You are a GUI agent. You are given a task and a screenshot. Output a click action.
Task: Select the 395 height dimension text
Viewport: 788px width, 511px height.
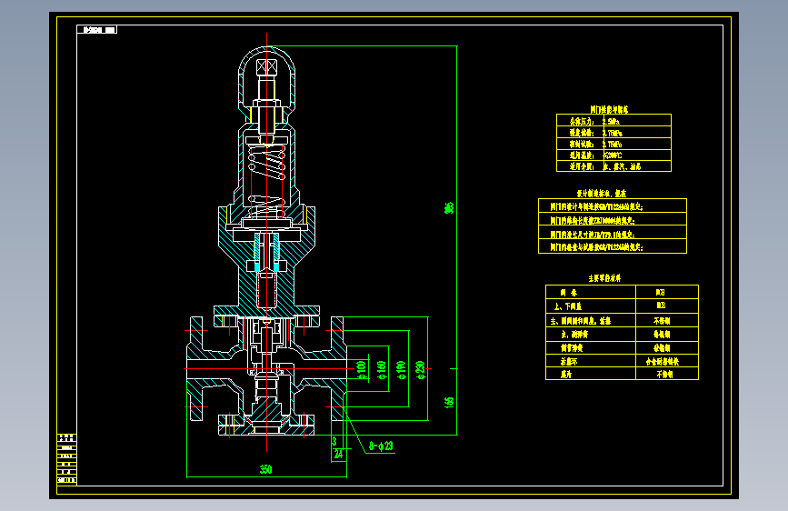point(449,207)
